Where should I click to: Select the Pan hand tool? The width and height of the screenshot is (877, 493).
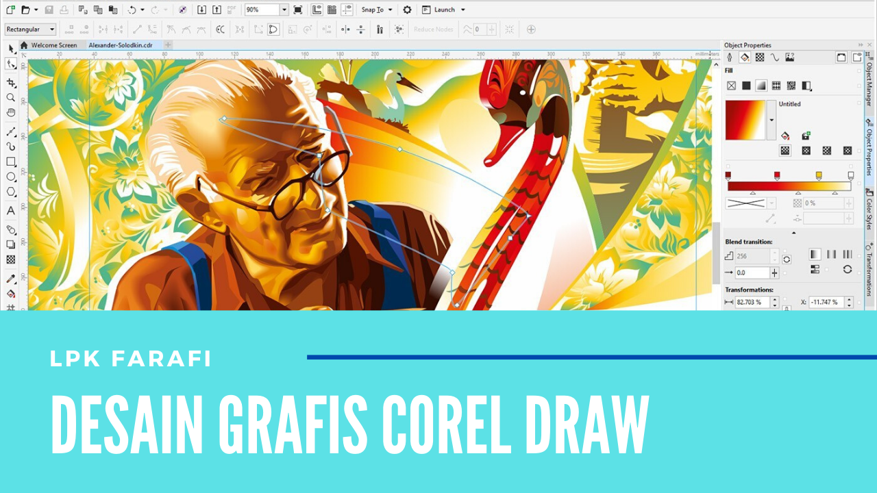pyautogui.click(x=11, y=112)
